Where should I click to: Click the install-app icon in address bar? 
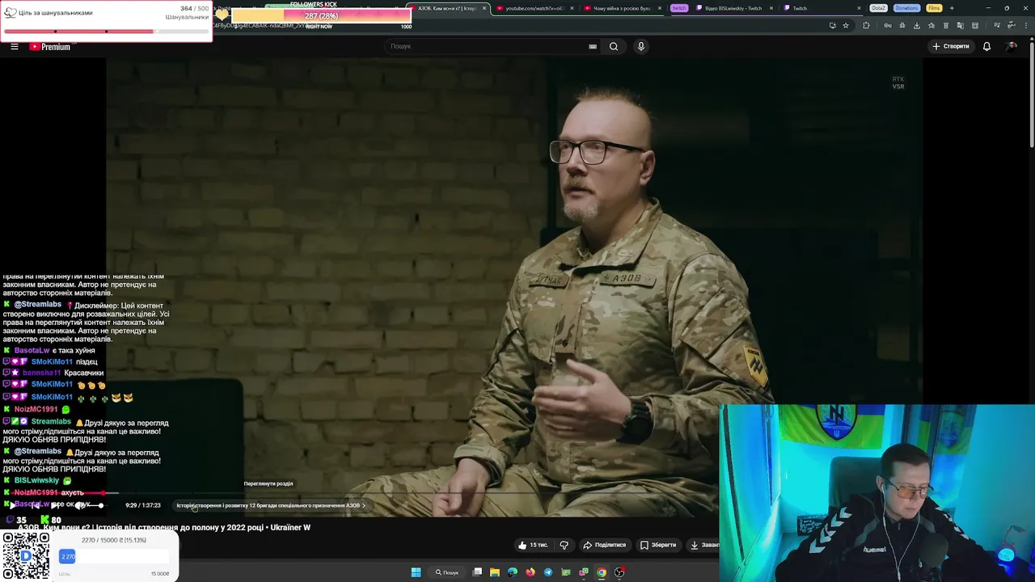[x=832, y=25]
